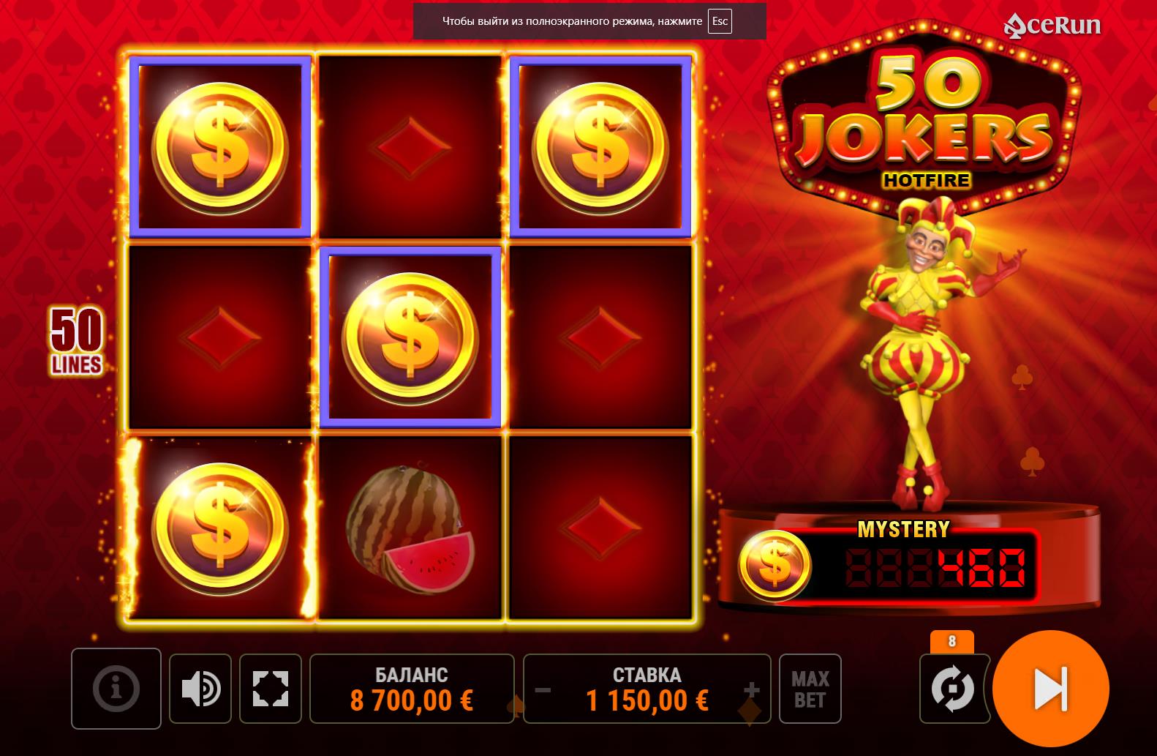Image resolution: width=1157 pixels, height=756 pixels.
Task: Enable autoplay spin button
Action: [953, 689]
